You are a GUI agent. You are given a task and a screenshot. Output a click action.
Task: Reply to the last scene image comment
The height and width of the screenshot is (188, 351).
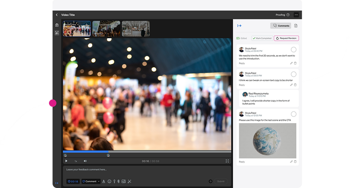[x=242, y=162]
